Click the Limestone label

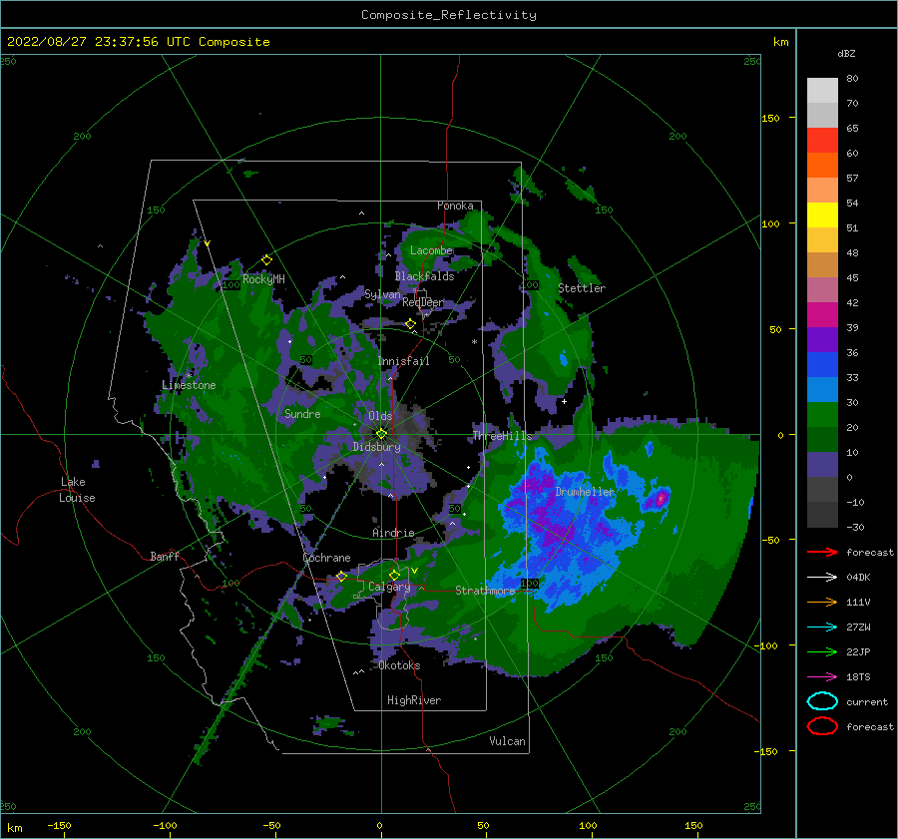click(x=189, y=385)
